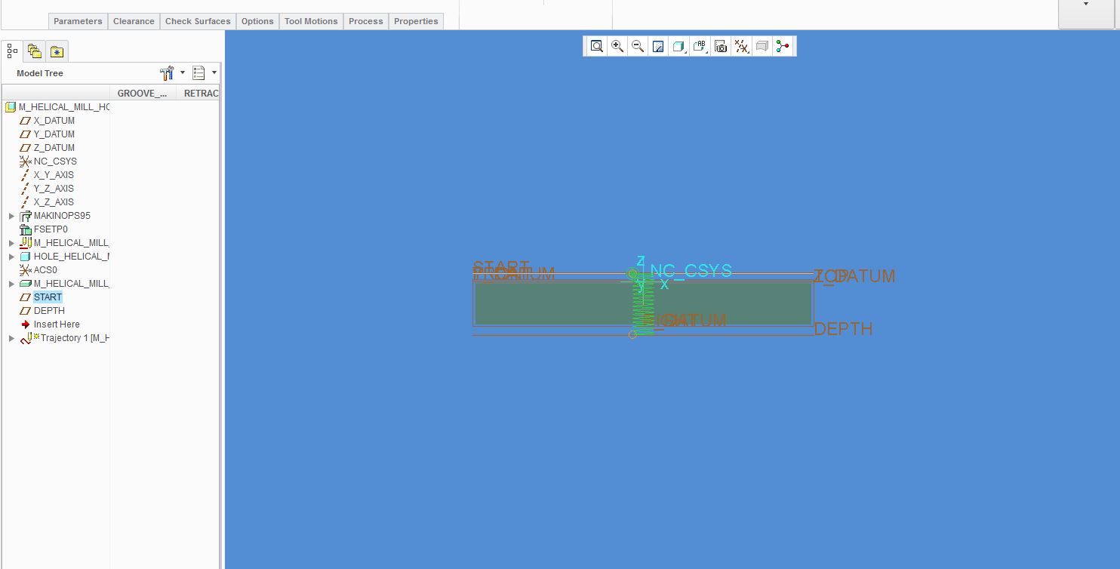The height and width of the screenshot is (569, 1120).
Task: Click the Refit zoom icon
Action: click(x=597, y=47)
